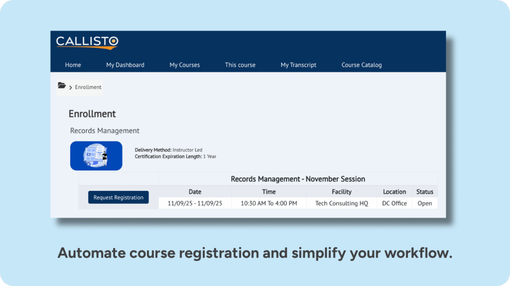Click the November Session table heading

(x=297, y=179)
